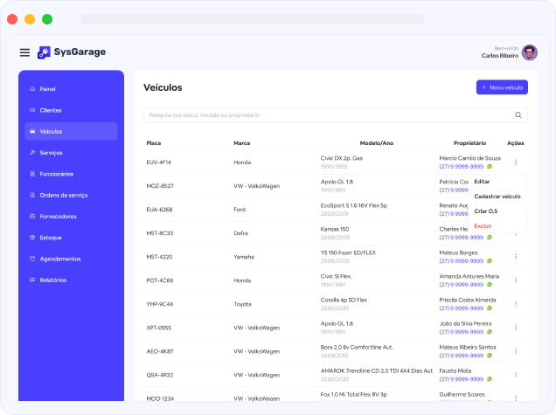
Task: Click the Painel home icon in sidebar
Action: click(x=32, y=89)
